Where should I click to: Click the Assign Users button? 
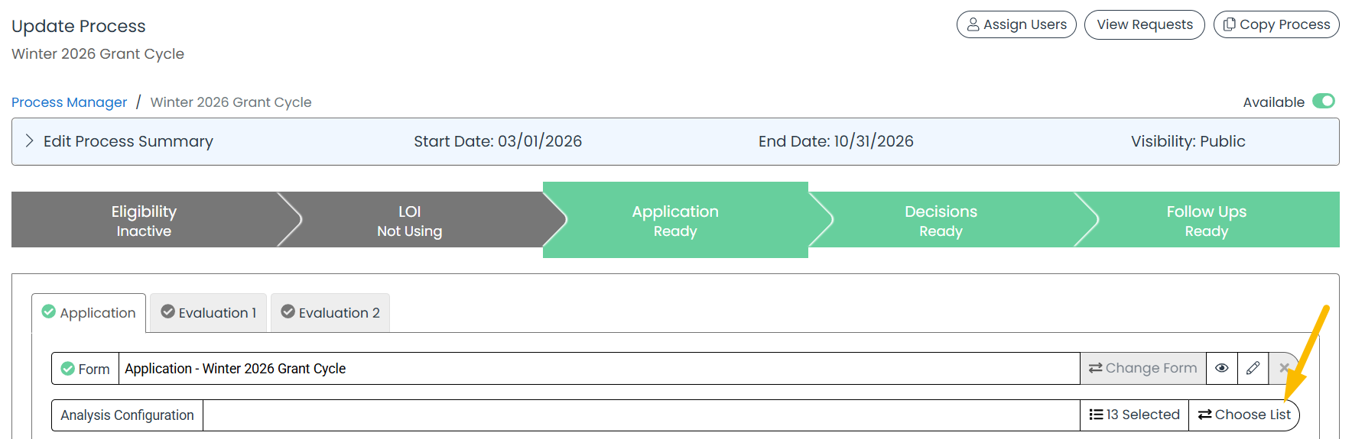pyautogui.click(x=1016, y=24)
